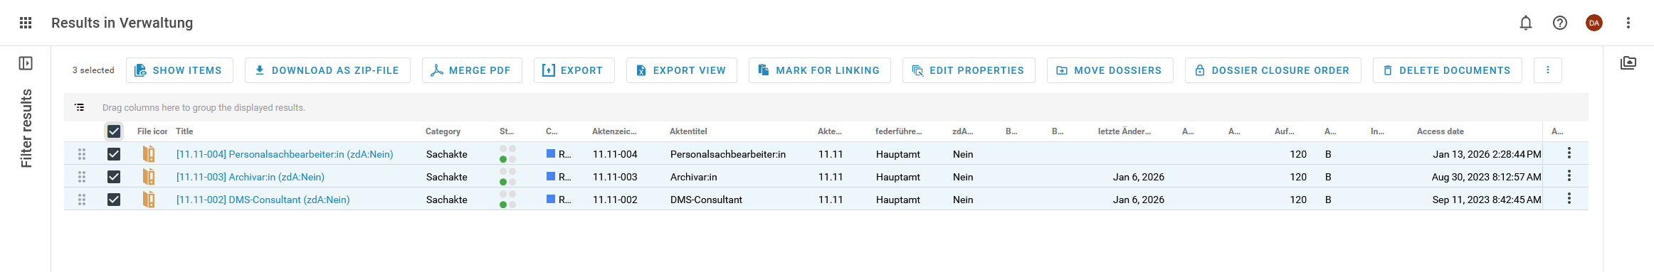Click blue color square in 11.11-003 row
This screenshot has height=272, width=1654.
(551, 176)
